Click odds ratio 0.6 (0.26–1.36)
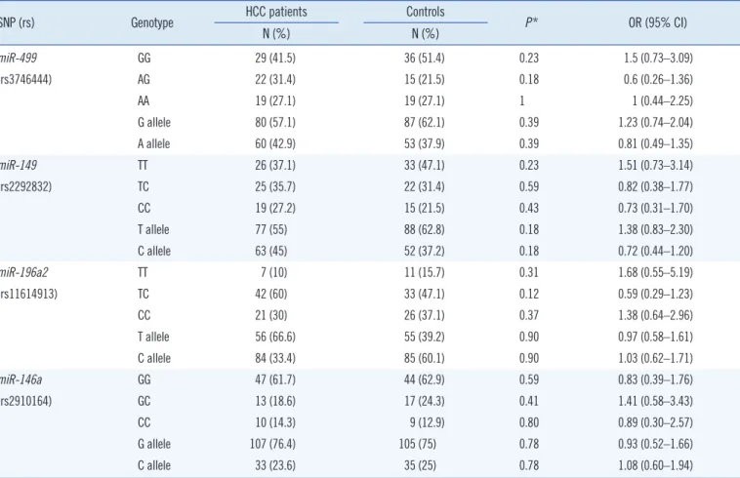740x478 pixels. (x=658, y=80)
